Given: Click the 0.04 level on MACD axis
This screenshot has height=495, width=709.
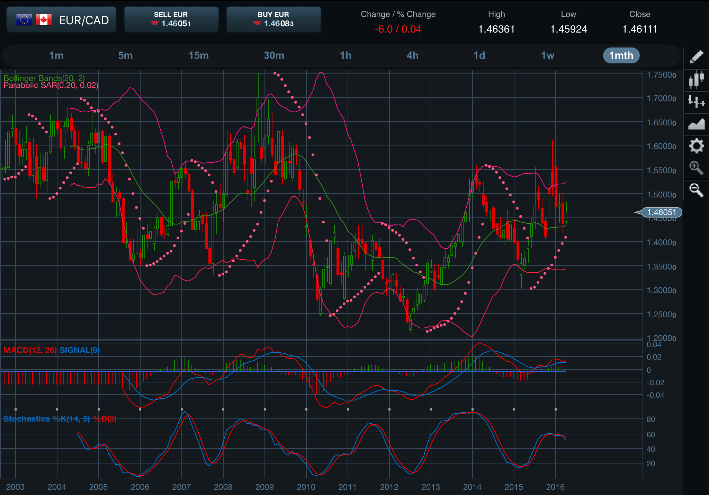Looking at the screenshot, I should (654, 345).
